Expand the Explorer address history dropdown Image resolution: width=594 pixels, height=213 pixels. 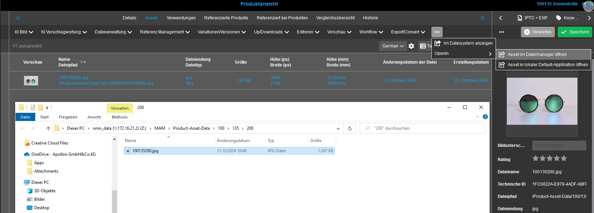338,128
